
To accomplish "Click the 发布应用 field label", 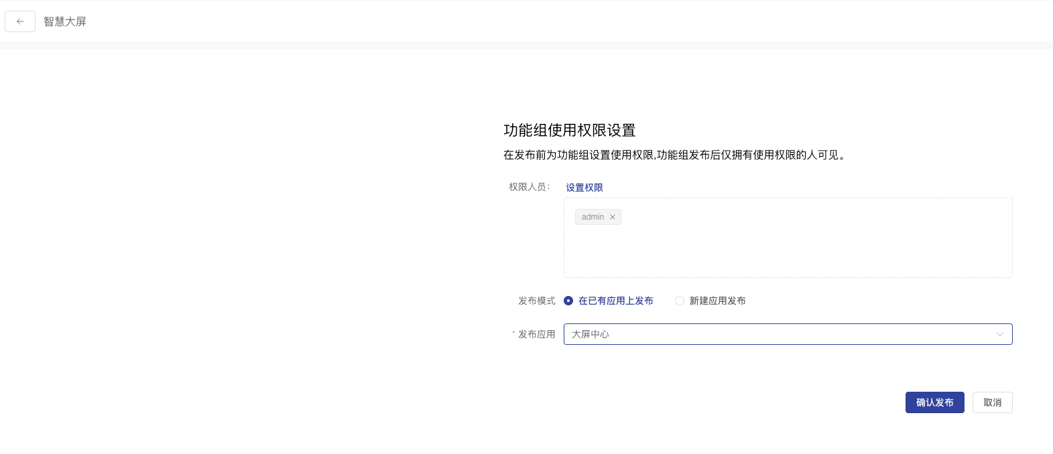I will [536, 334].
